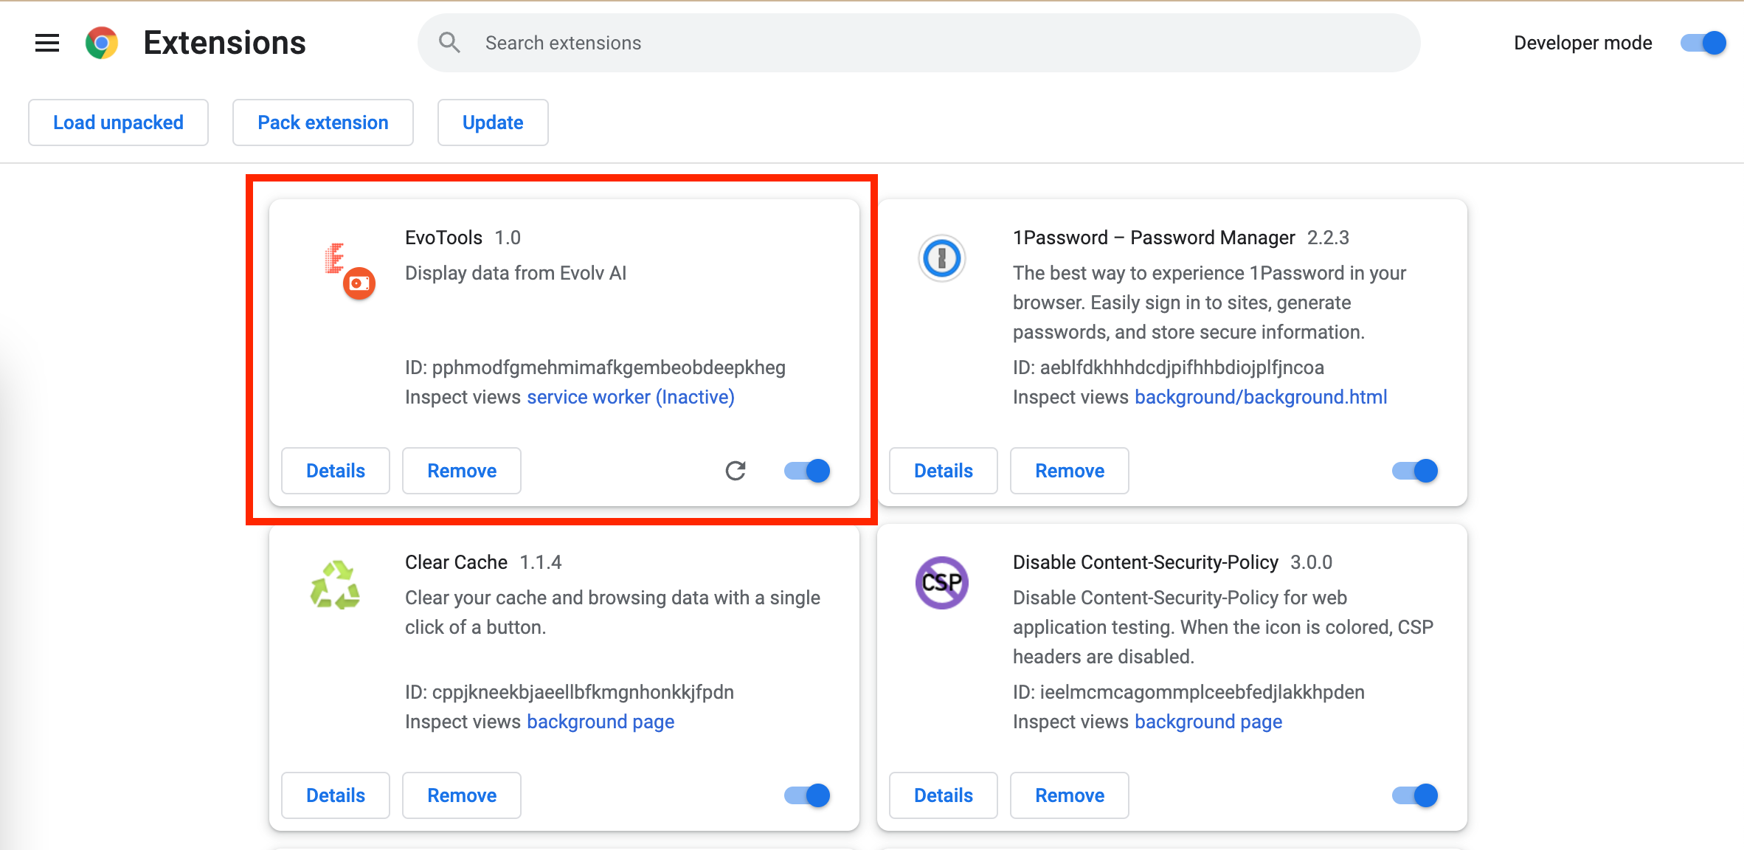Image resolution: width=1744 pixels, height=850 pixels.
Task: Open the service worker (Inactive) link
Action: click(630, 397)
